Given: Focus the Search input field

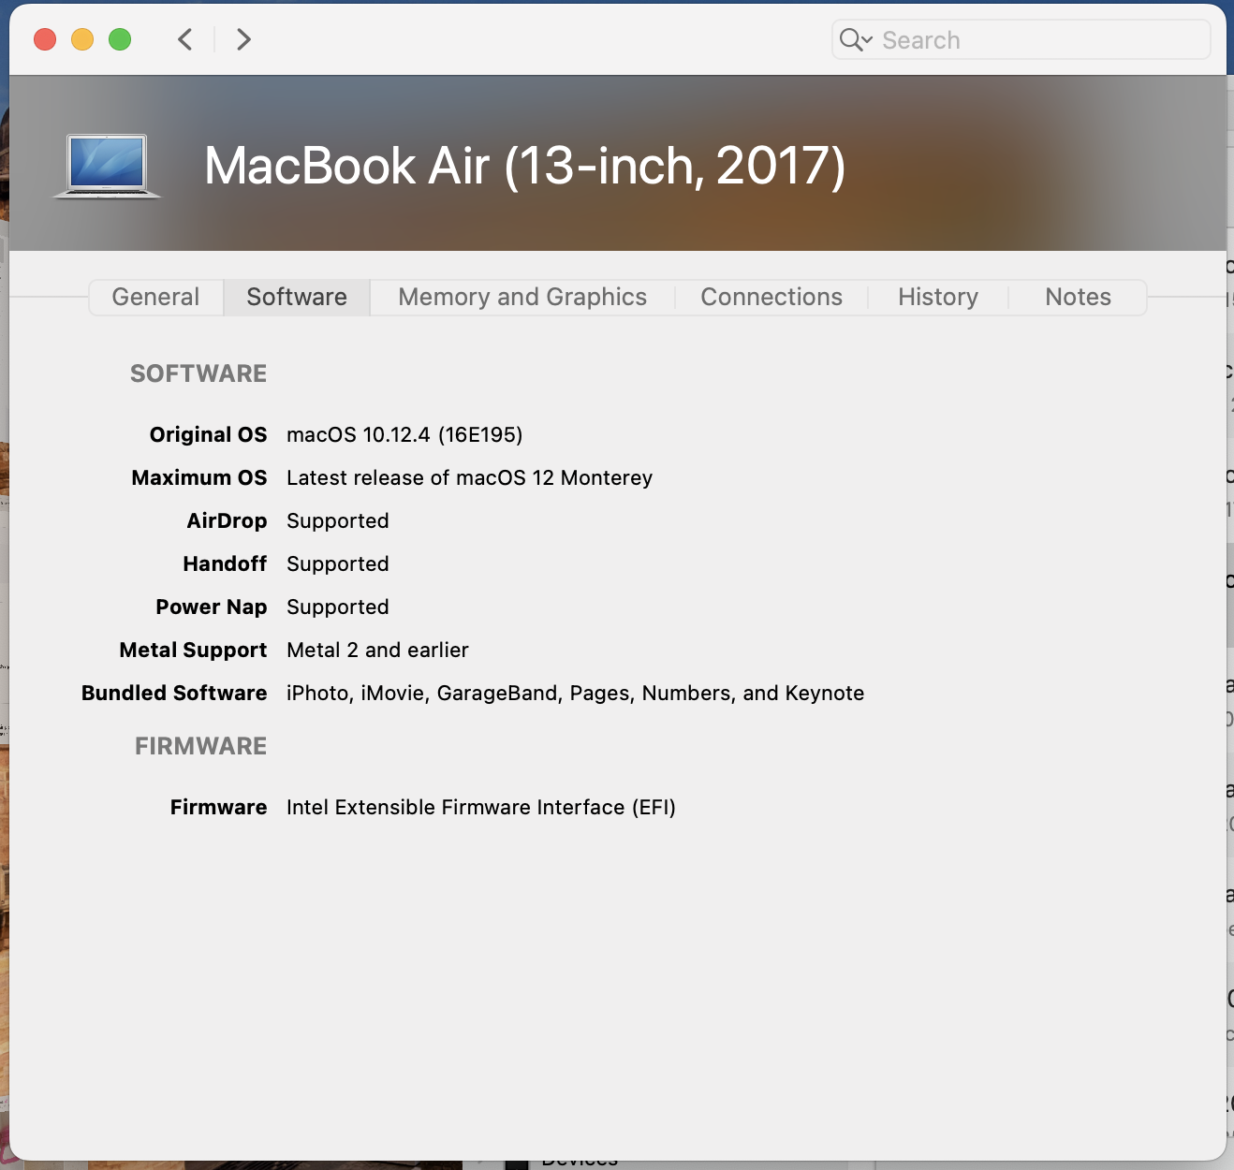Looking at the screenshot, I should [1021, 39].
